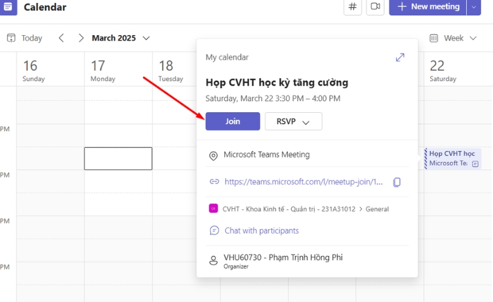This screenshot has height=302, width=493.
Task: Open the CVHT - Khoa Kinh tế team channel
Action: click(x=288, y=209)
